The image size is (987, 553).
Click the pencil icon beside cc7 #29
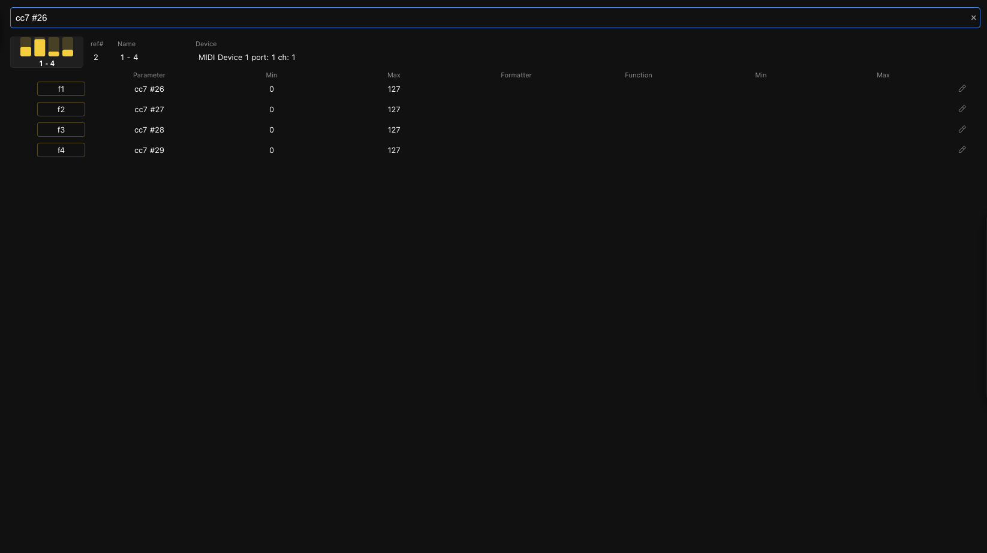(962, 149)
